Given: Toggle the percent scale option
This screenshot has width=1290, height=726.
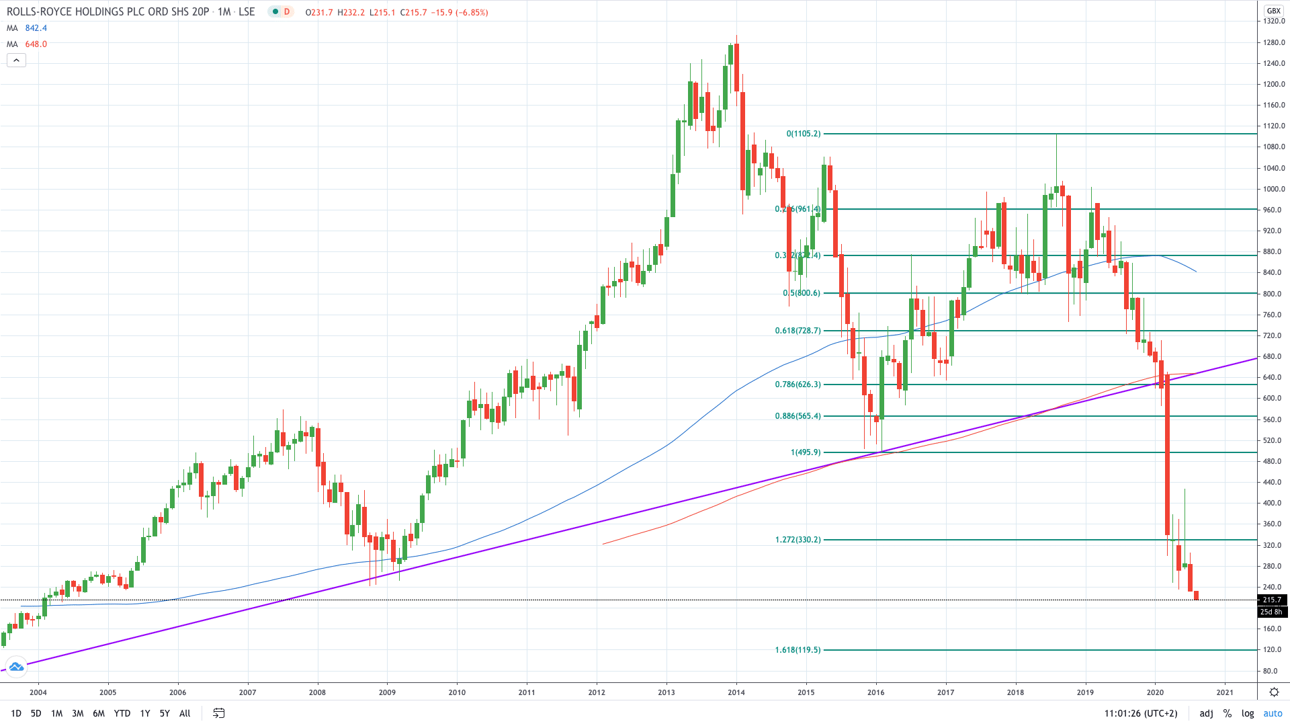Looking at the screenshot, I should (x=1228, y=713).
